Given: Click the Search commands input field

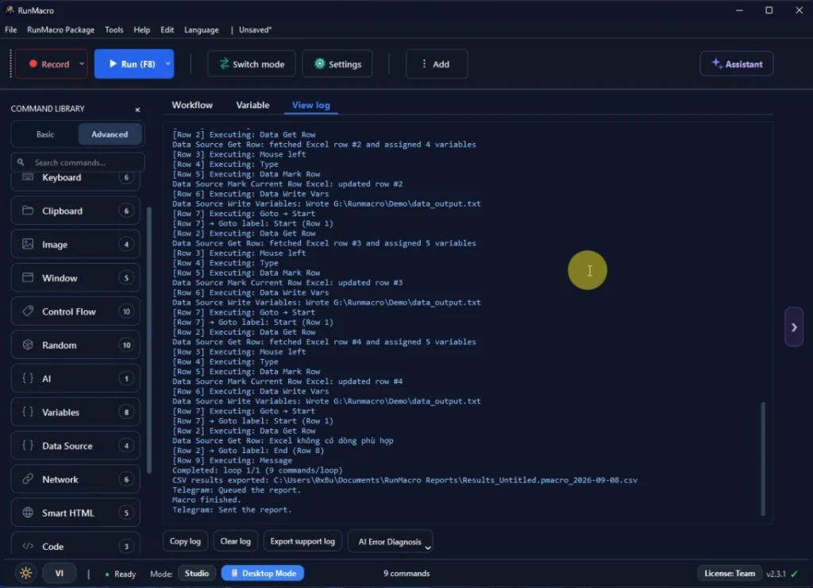Looking at the screenshot, I should (x=78, y=162).
